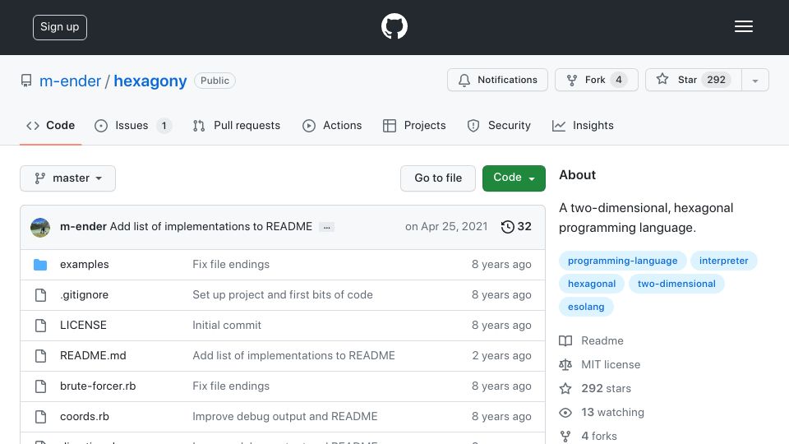Click the Security tab shield icon
The width and height of the screenshot is (789, 444).
pos(473,125)
